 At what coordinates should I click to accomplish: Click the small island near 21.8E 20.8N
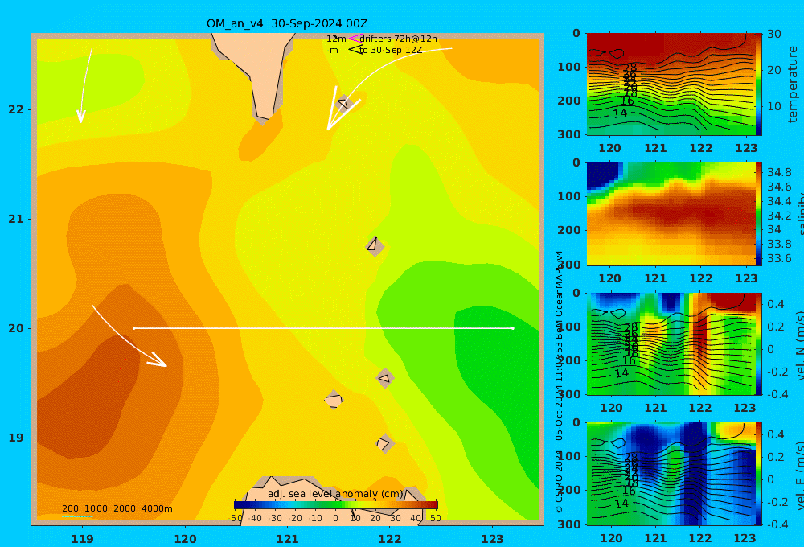tap(375, 246)
